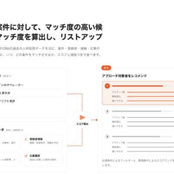Click the paragraph line mentioning 人材採用データ

[x=50, y=48]
